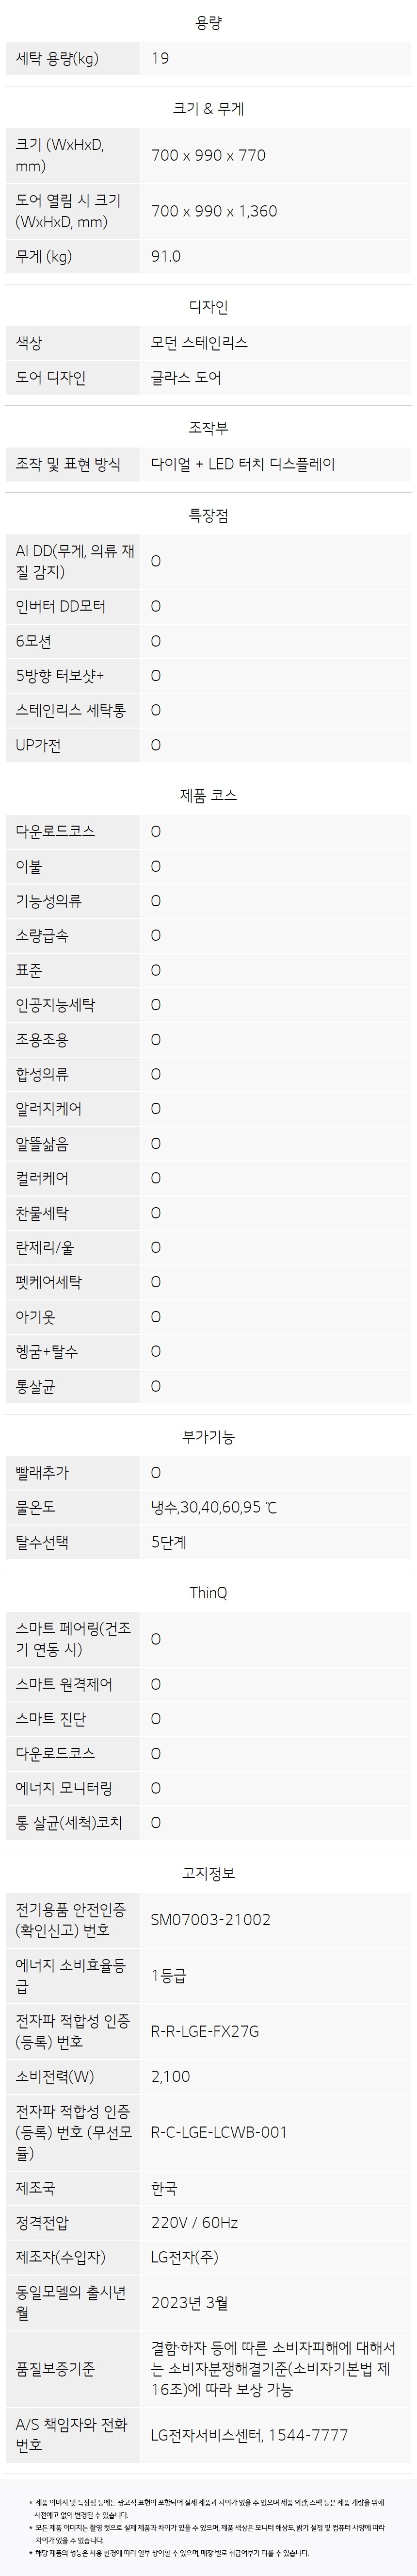The image size is (417, 2576).
Task: Click the 무게 (kg) row label
Action: pos(44,257)
